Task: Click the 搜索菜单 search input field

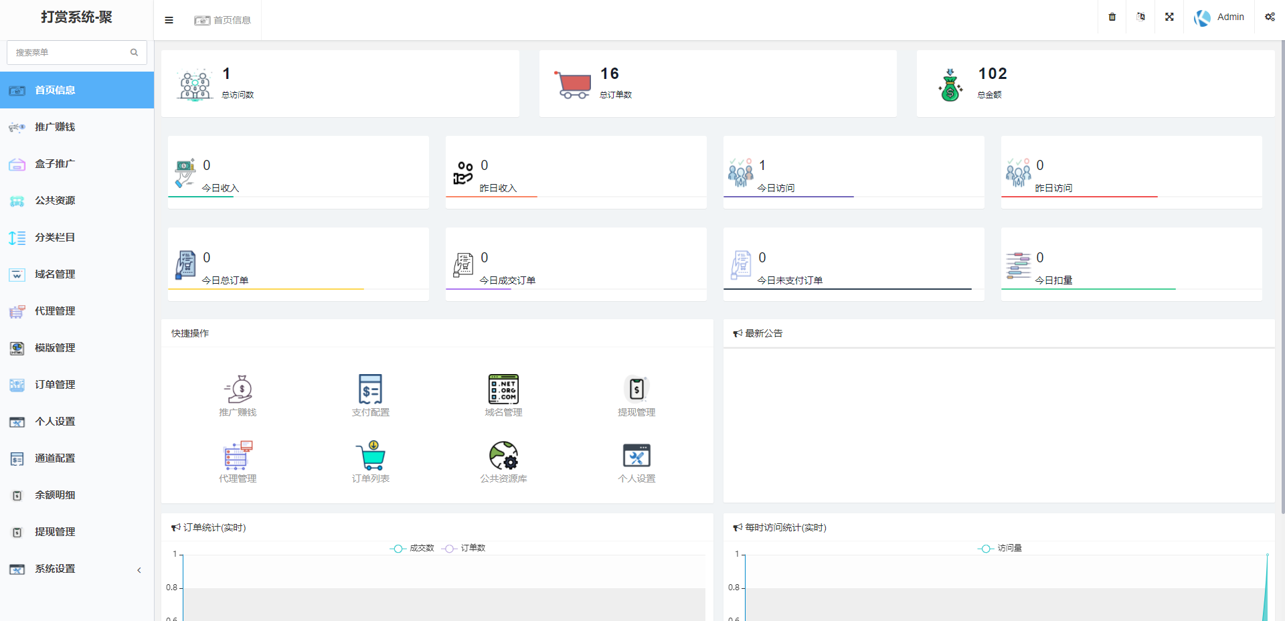Action: [70, 52]
